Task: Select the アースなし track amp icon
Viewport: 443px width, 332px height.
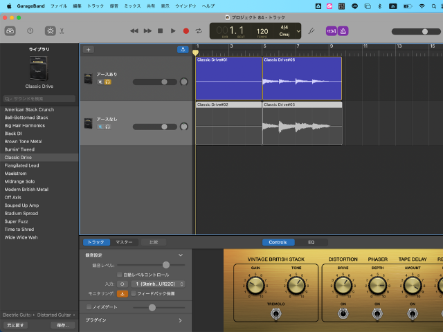Action: (88, 124)
